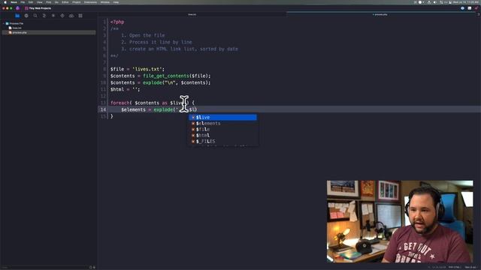481x270 pixels.
Task: Click the volume icon in macOS menu bar
Action: (x=435, y=2)
